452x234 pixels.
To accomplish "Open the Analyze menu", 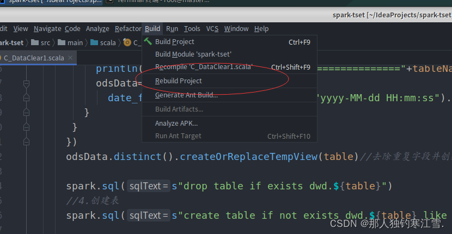I will [97, 29].
